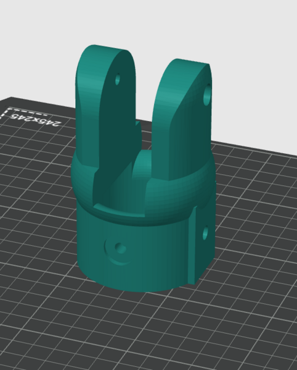This screenshot has height=370, width=297.
Task: Click the 245x245 build plate size label
Action: 36,120
